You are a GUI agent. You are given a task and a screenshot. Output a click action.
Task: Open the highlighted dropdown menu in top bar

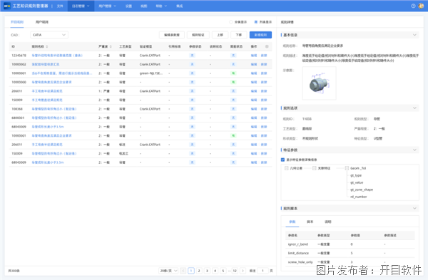(81, 6)
